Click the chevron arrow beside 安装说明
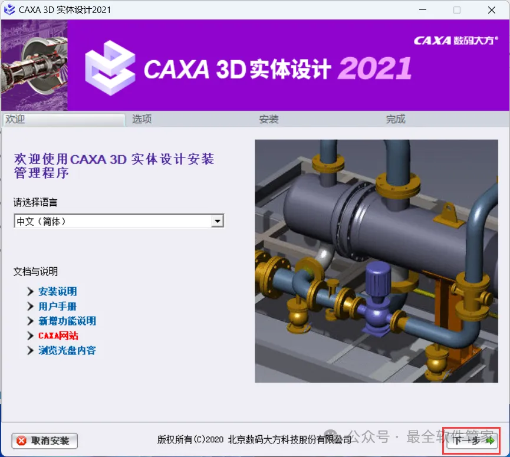 30,291
